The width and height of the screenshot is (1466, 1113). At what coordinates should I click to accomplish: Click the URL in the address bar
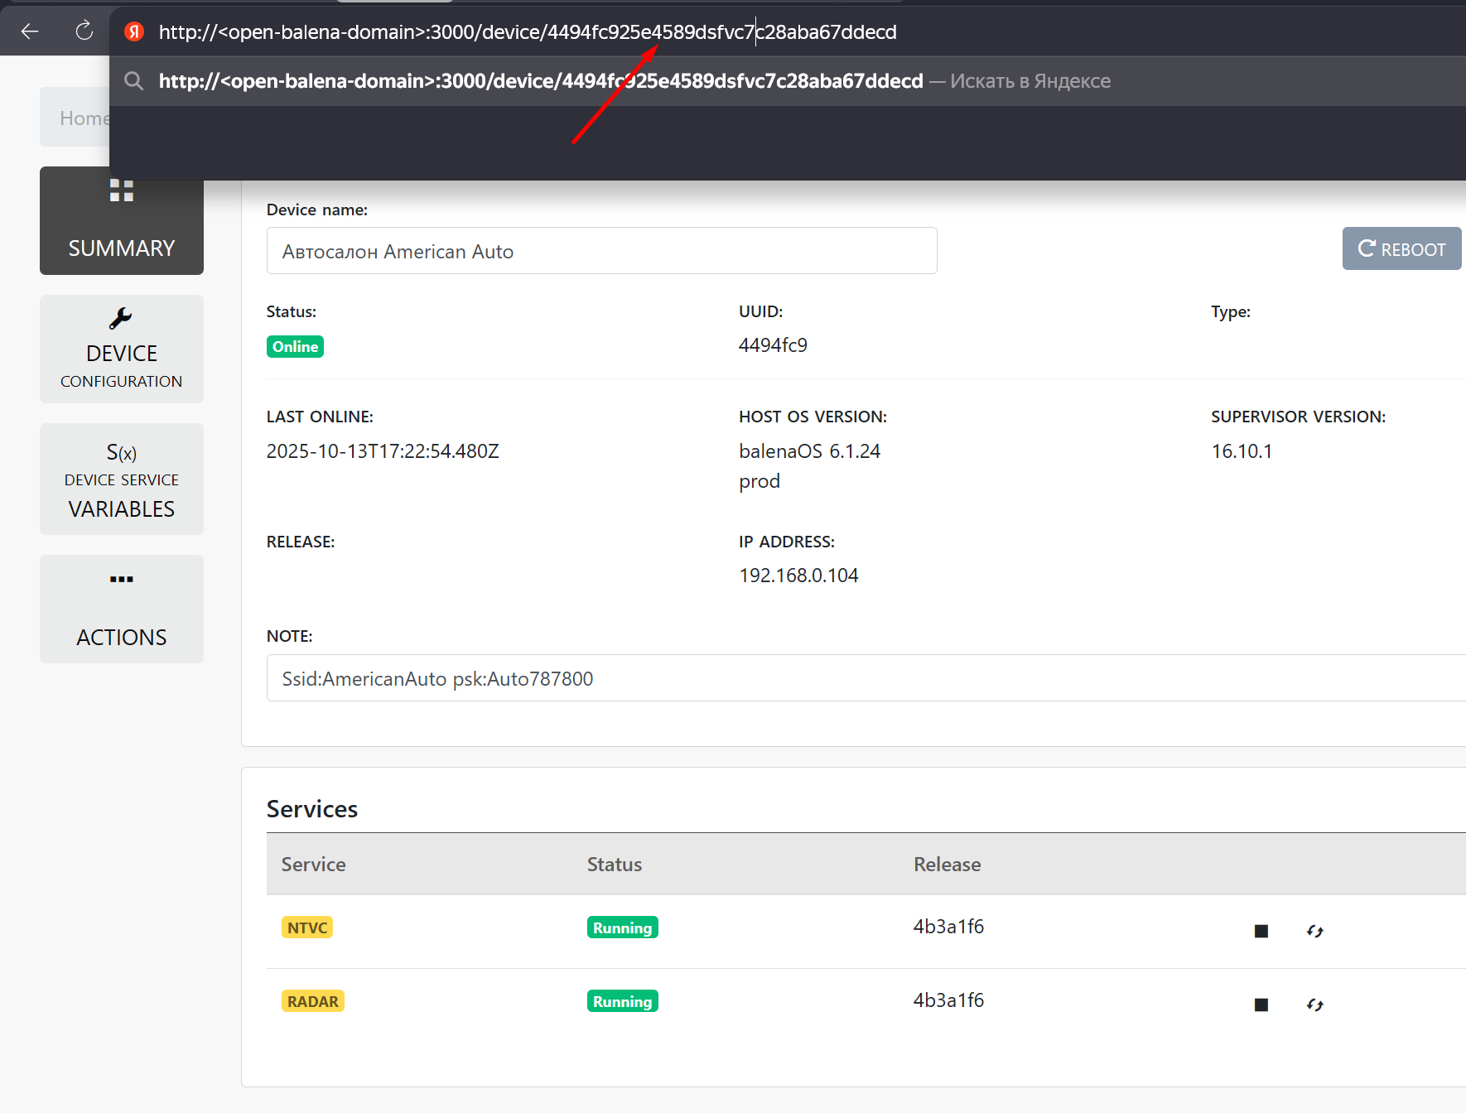point(528,32)
